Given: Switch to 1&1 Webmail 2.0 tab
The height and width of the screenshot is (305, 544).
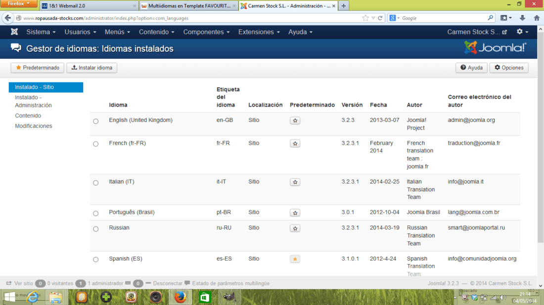Looking at the screenshot, I should [x=89, y=6].
